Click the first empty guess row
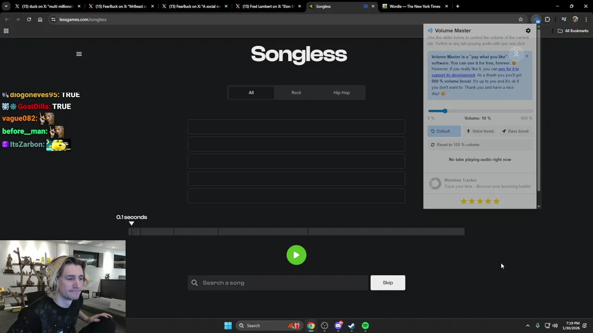The image size is (593, 333). (x=296, y=127)
